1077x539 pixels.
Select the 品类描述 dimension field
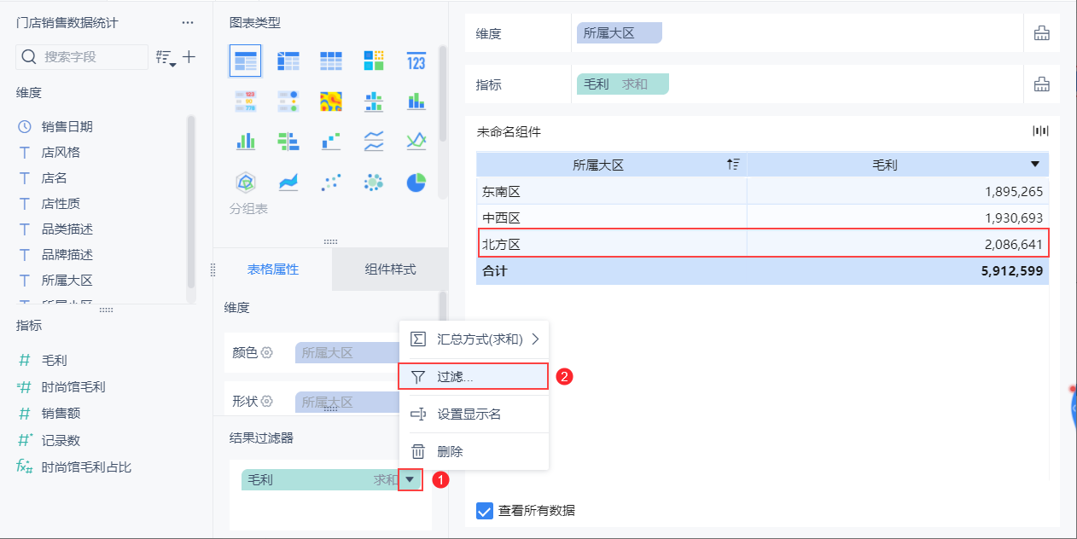tap(67, 229)
